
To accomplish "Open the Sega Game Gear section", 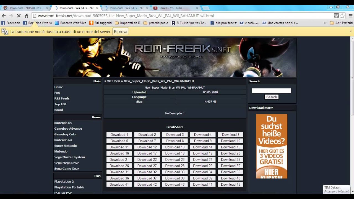I will 67,169.
